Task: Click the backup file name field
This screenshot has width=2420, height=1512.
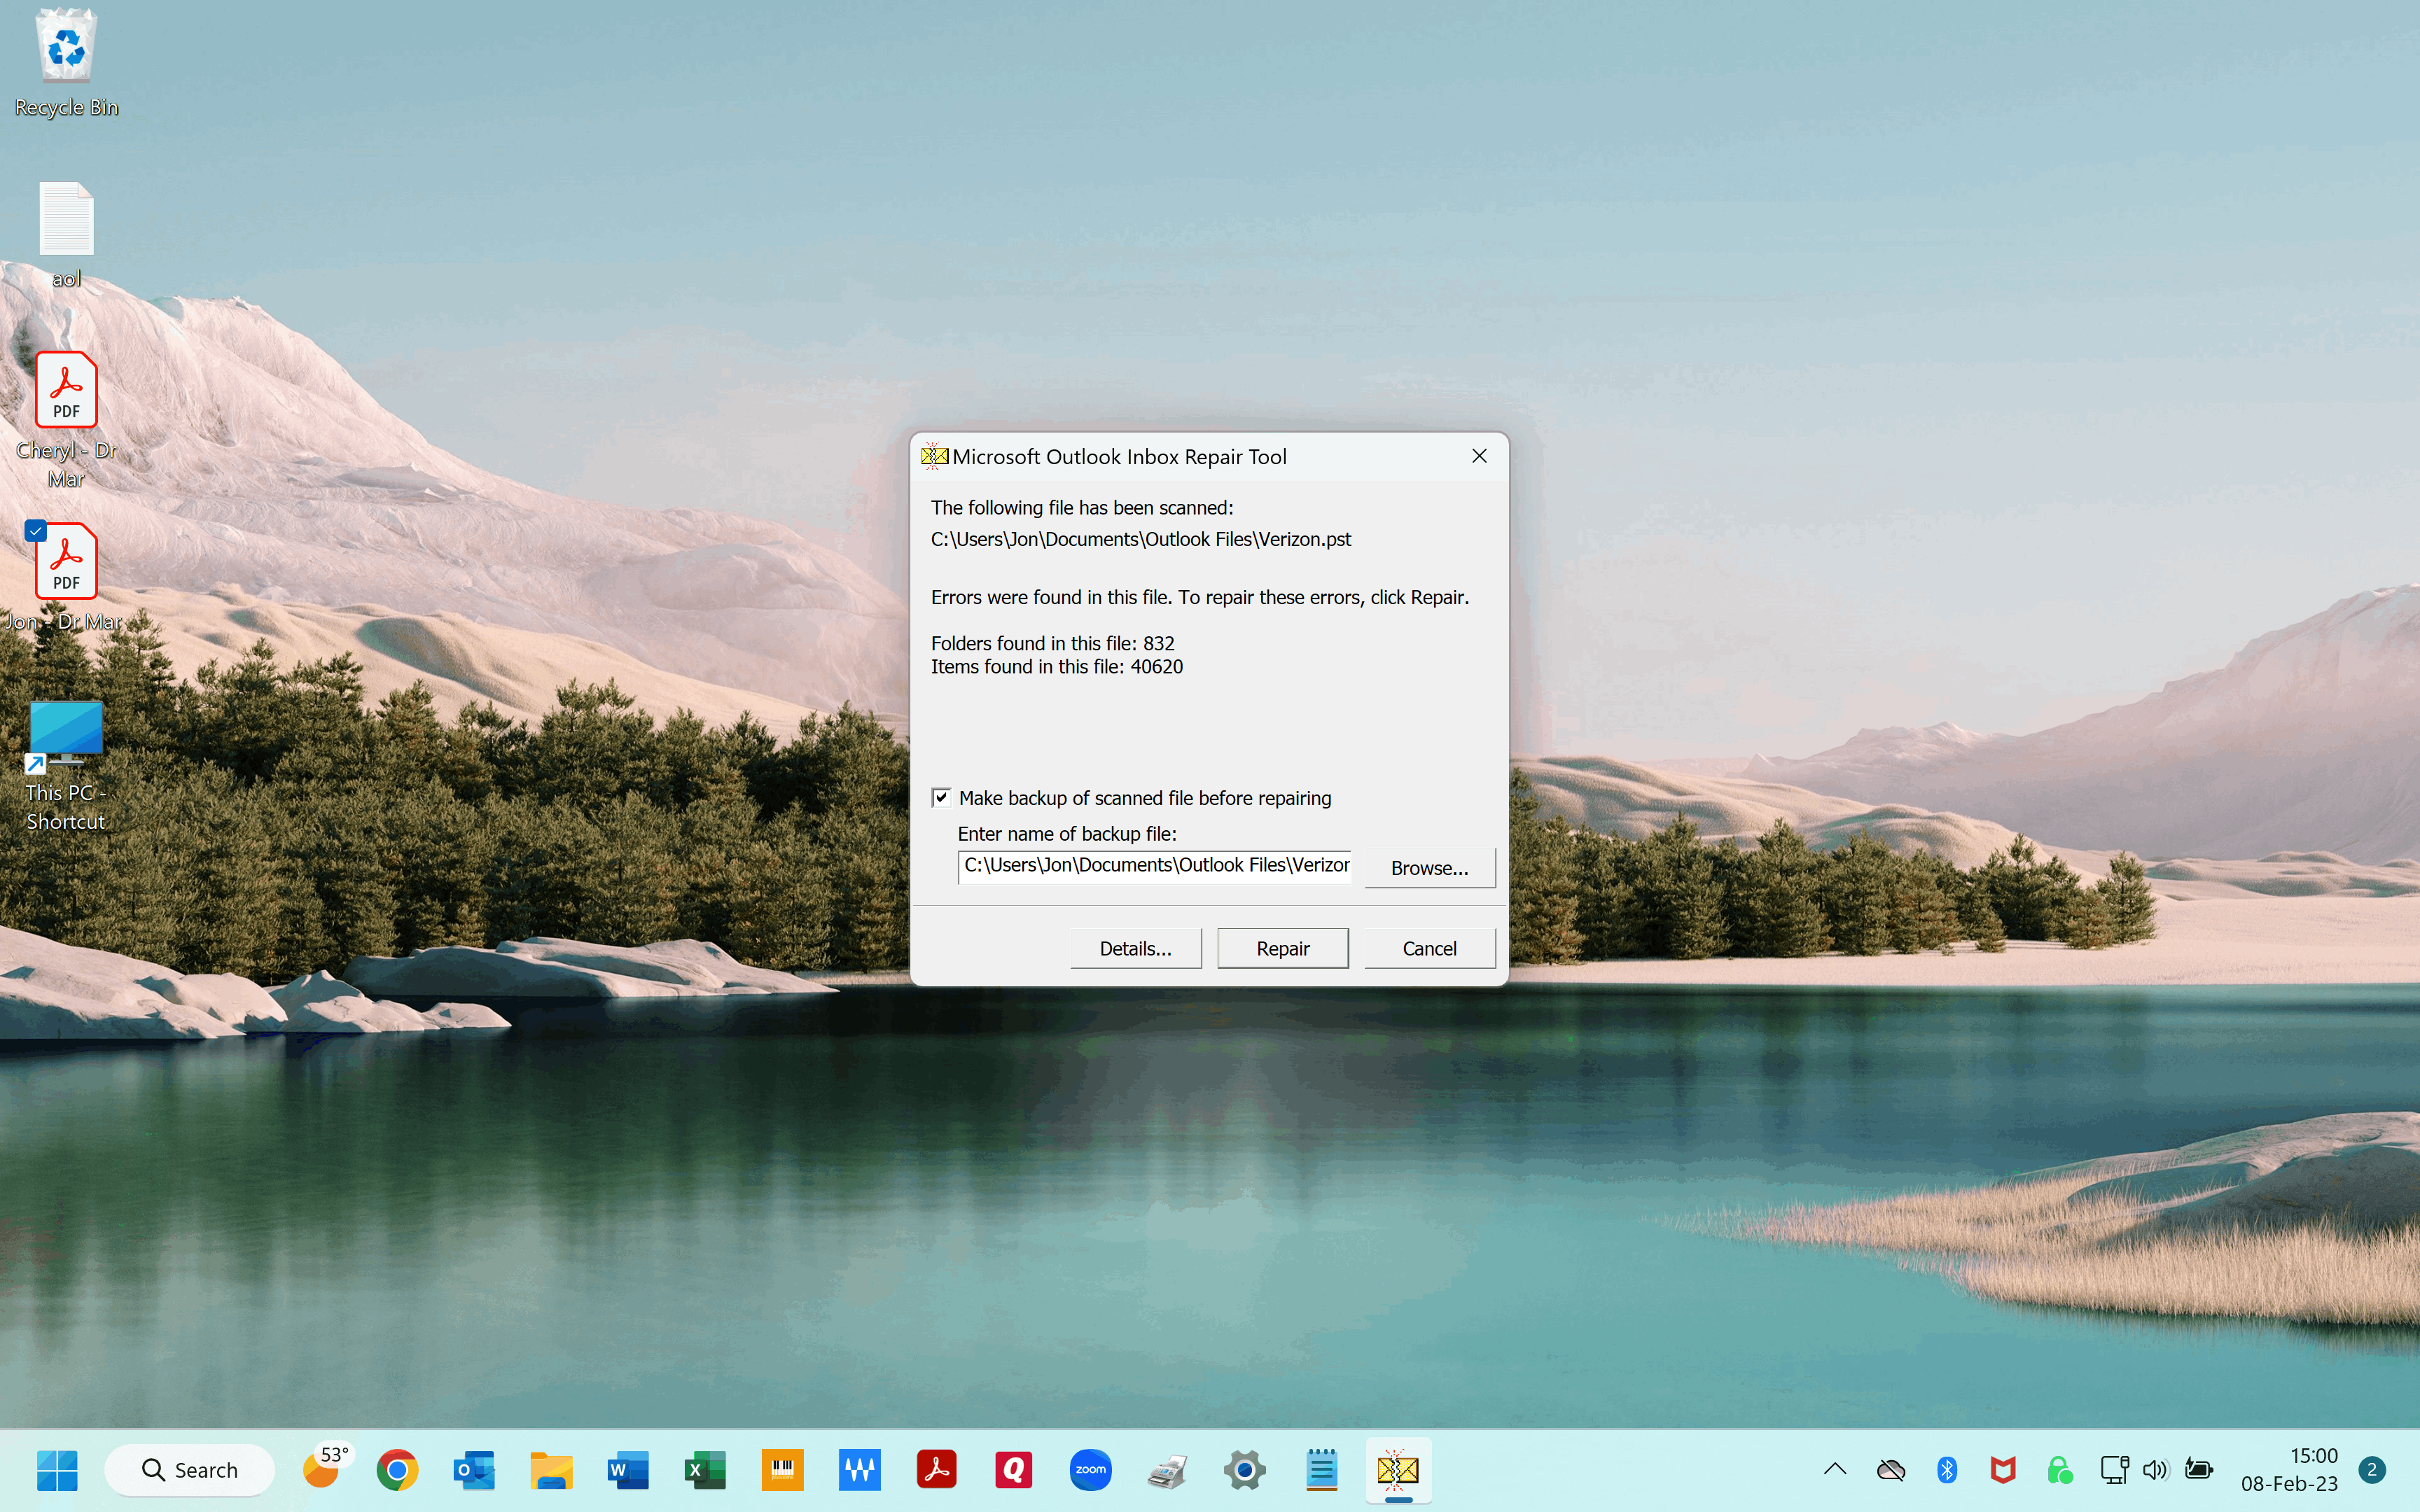Action: point(1155,865)
